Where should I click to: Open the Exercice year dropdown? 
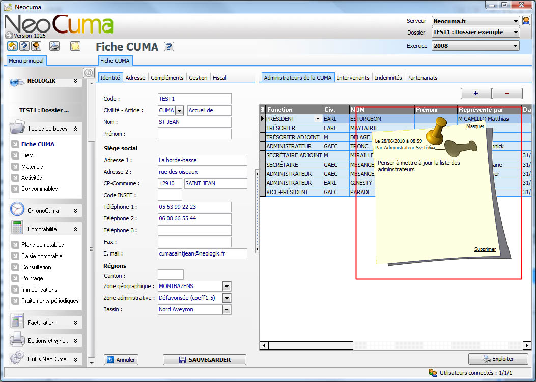[515, 46]
